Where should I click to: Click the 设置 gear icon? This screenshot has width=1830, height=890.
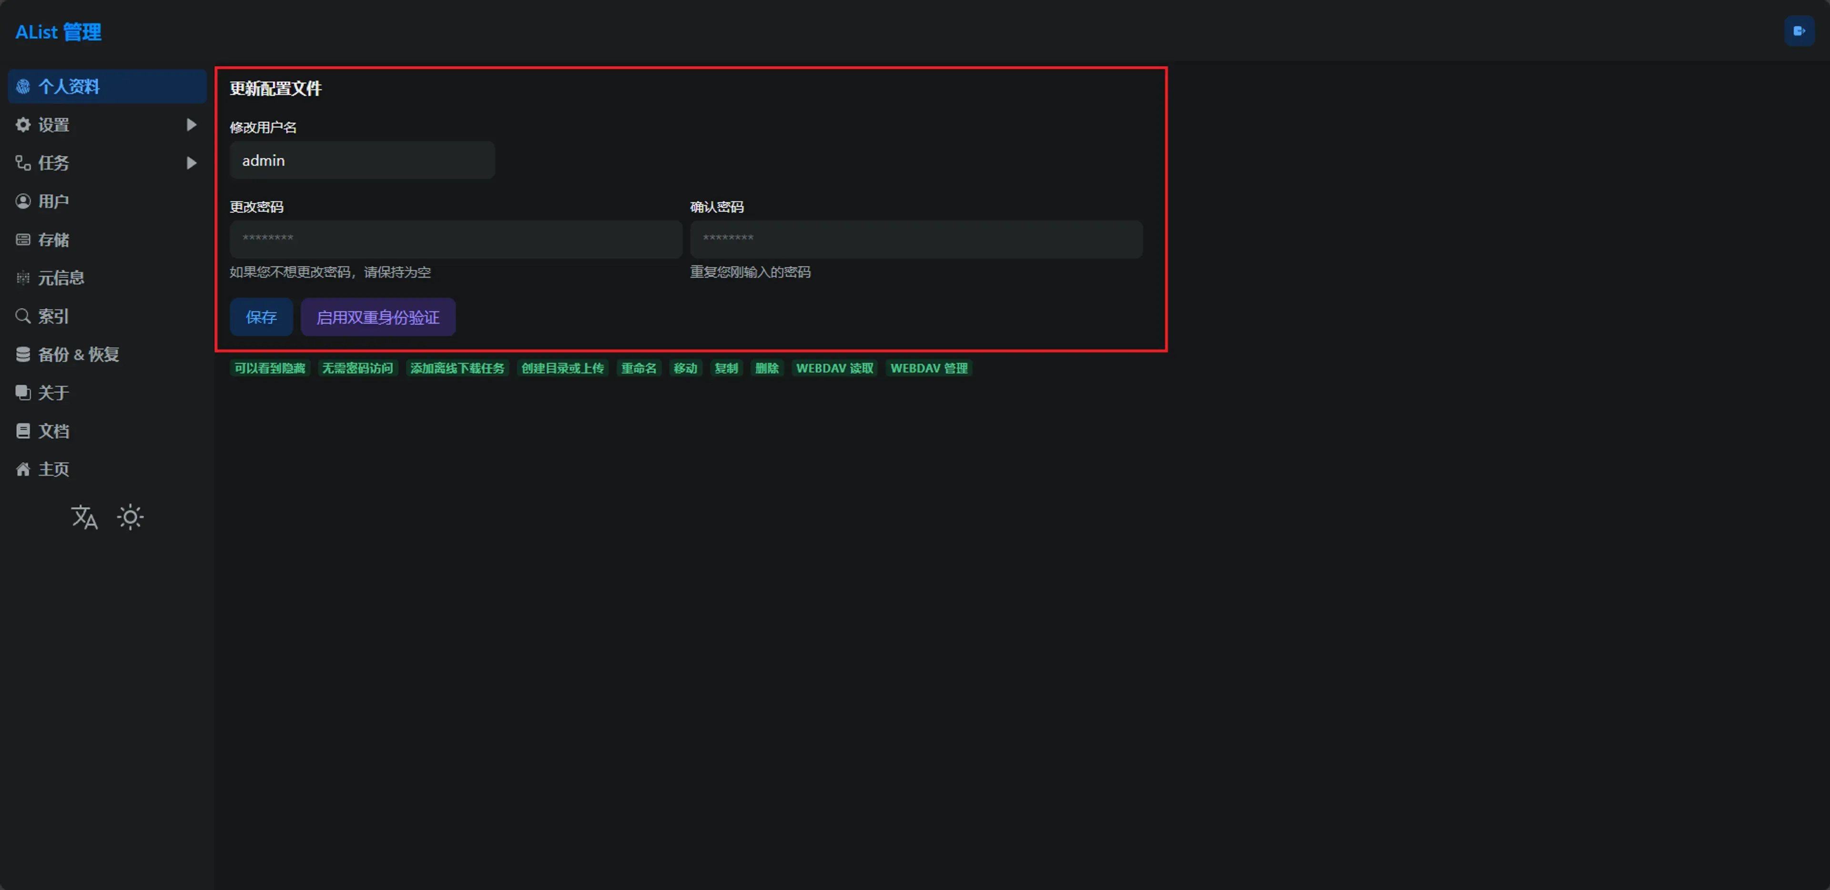pyautogui.click(x=23, y=125)
